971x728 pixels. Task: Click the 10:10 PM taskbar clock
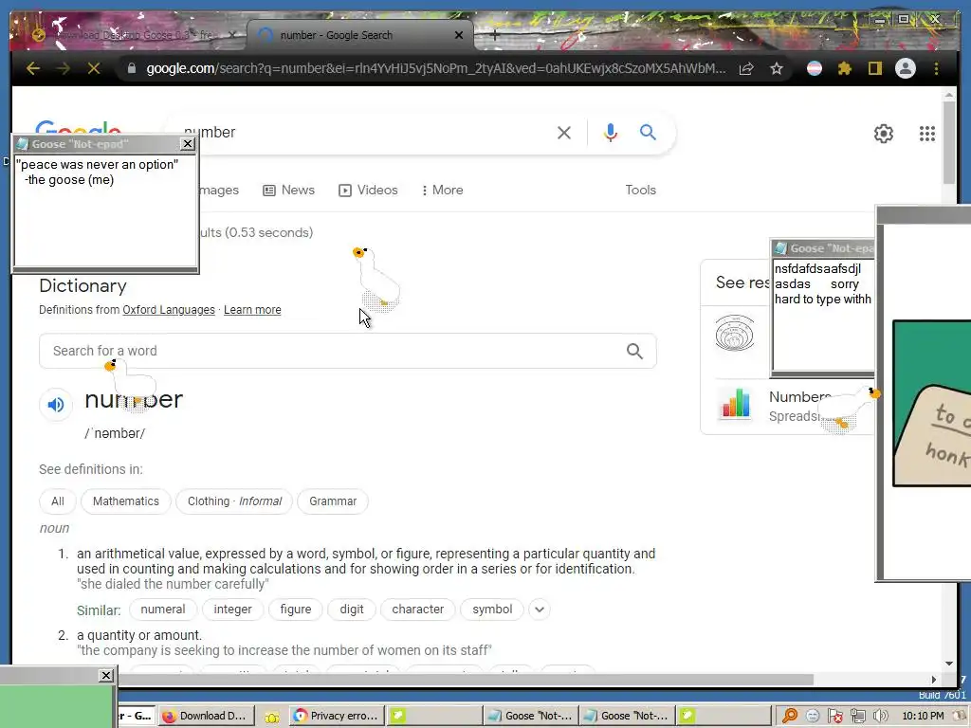pos(923,716)
